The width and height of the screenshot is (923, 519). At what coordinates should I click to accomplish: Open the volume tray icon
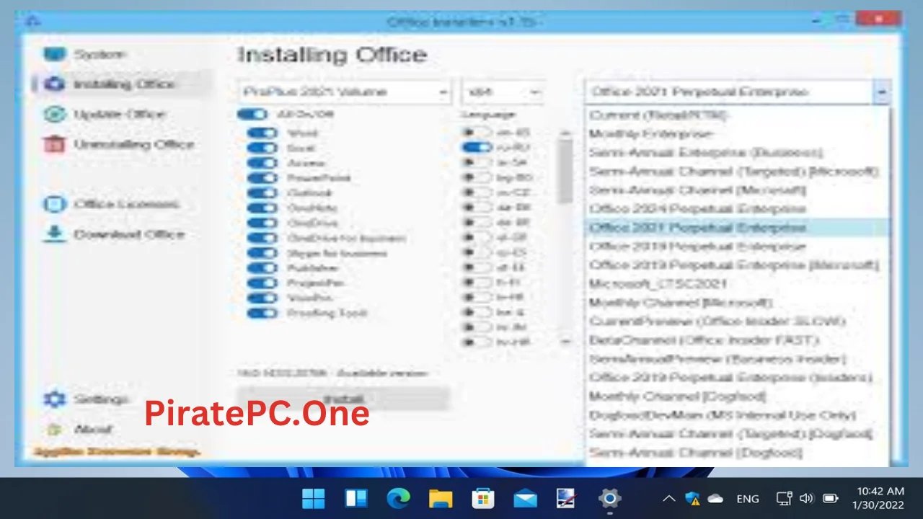pos(806,498)
